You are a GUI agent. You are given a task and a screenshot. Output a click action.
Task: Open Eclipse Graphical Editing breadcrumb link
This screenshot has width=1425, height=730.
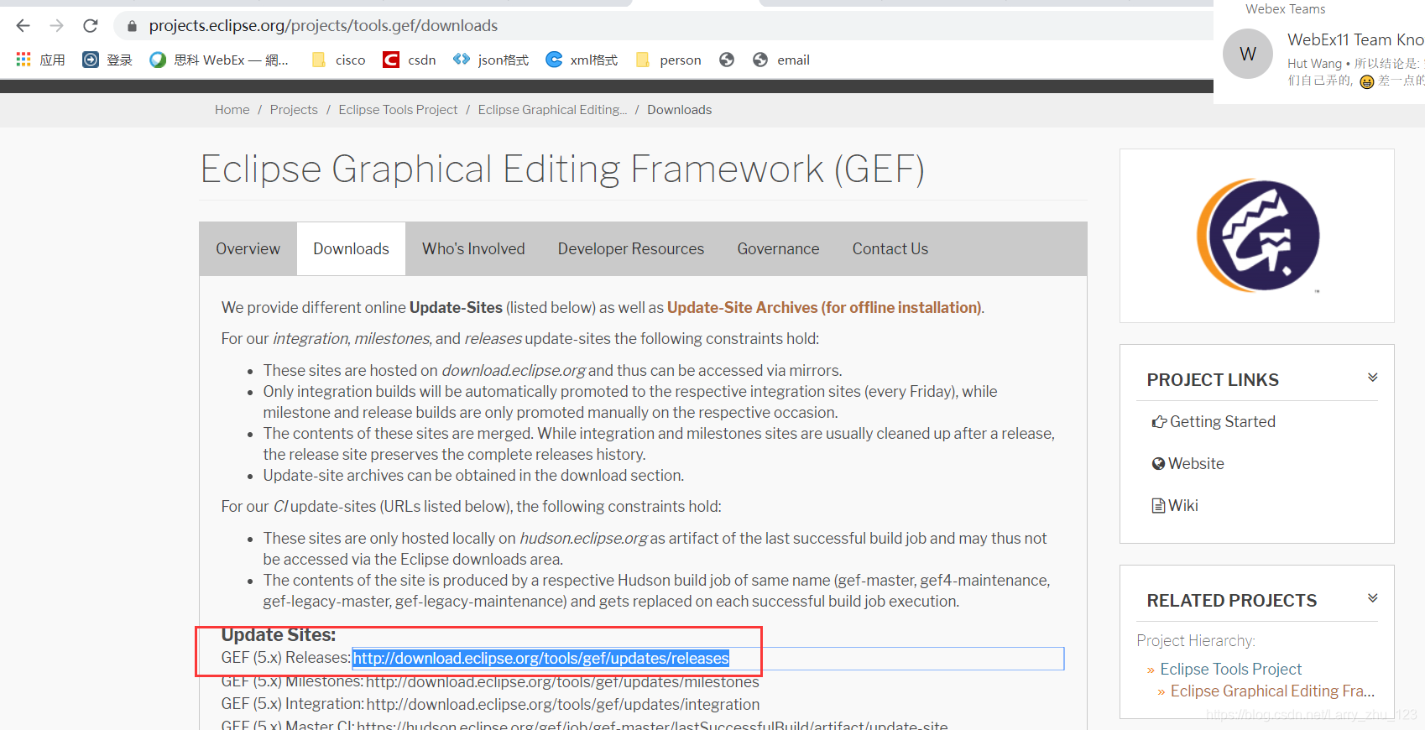[552, 110]
